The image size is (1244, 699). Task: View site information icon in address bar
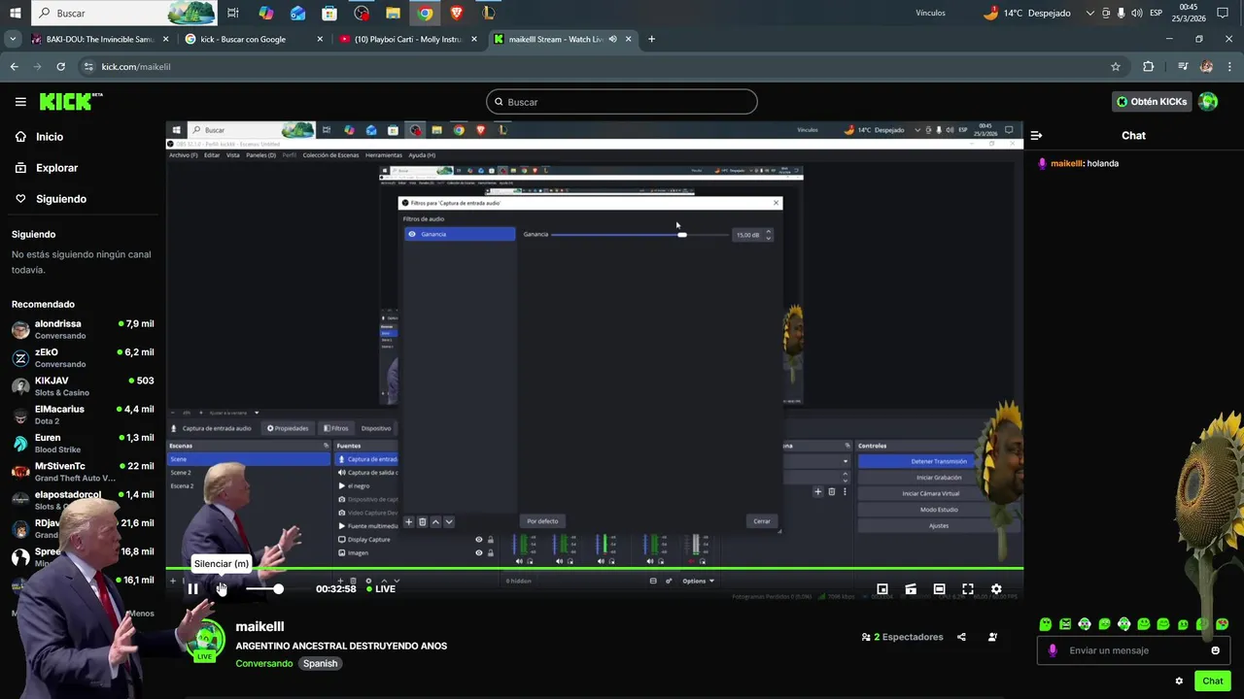(88, 67)
